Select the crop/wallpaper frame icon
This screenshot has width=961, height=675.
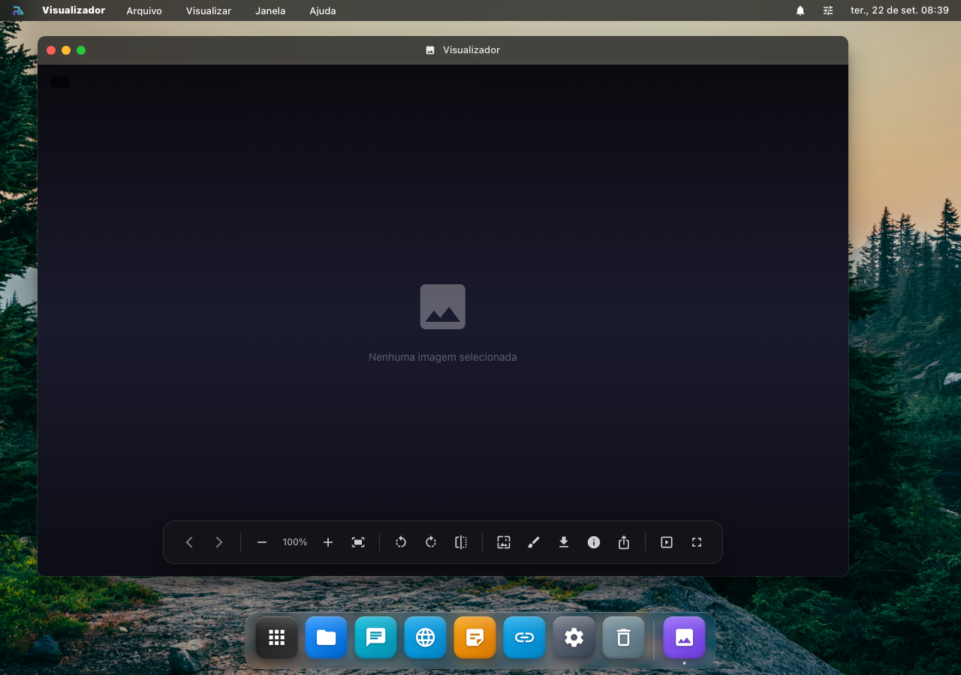click(504, 542)
